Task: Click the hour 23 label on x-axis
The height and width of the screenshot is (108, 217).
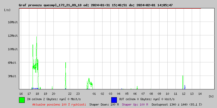Action: pyautogui.click(x=78, y=93)
